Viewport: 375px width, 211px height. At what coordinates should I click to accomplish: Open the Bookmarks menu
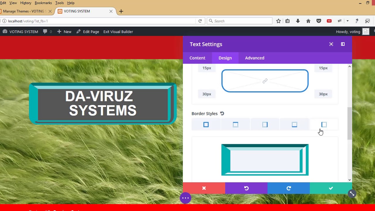tap(43, 3)
